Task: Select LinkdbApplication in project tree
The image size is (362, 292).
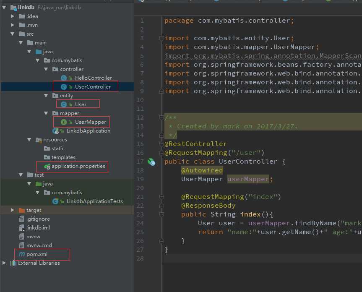Action: [89, 131]
